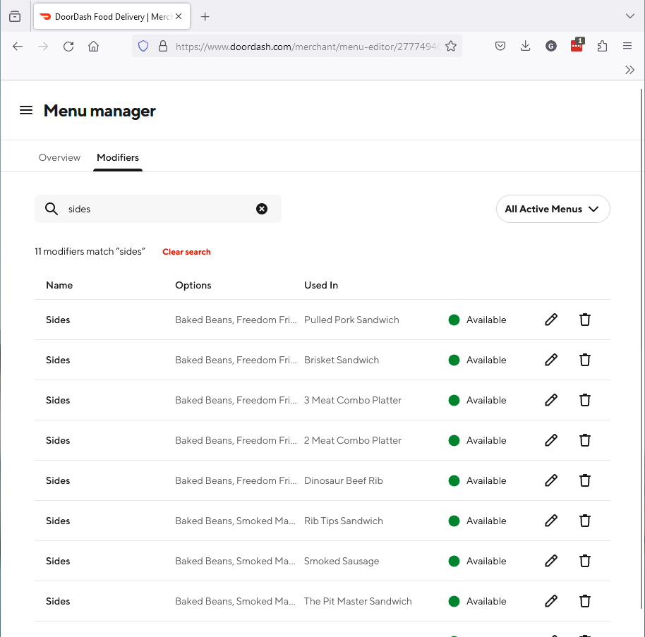645x637 pixels.
Task: Delete the Sides modifier for Dinosaur Beef Rib
Action: pos(585,480)
